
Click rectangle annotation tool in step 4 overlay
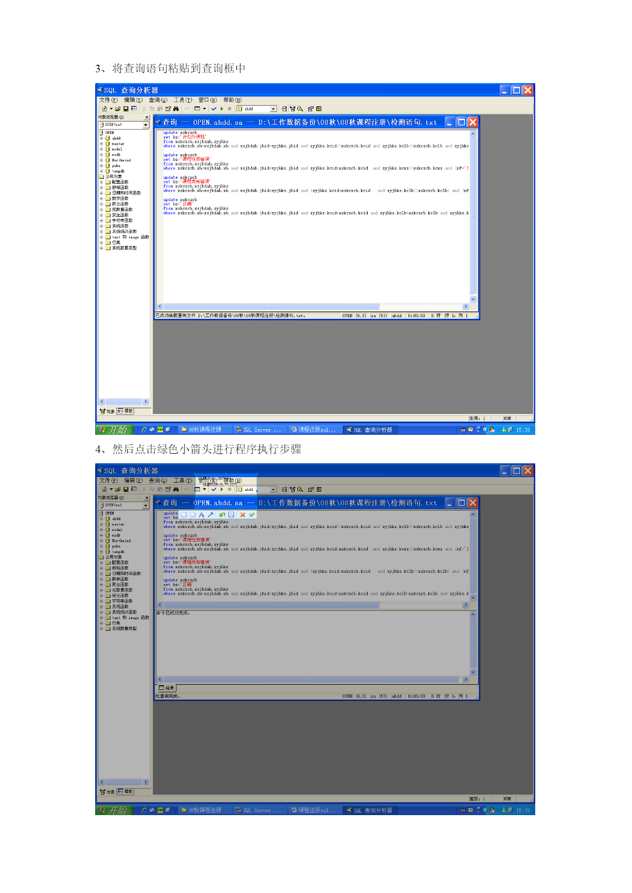pyautogui.click(x=184, y=515)
